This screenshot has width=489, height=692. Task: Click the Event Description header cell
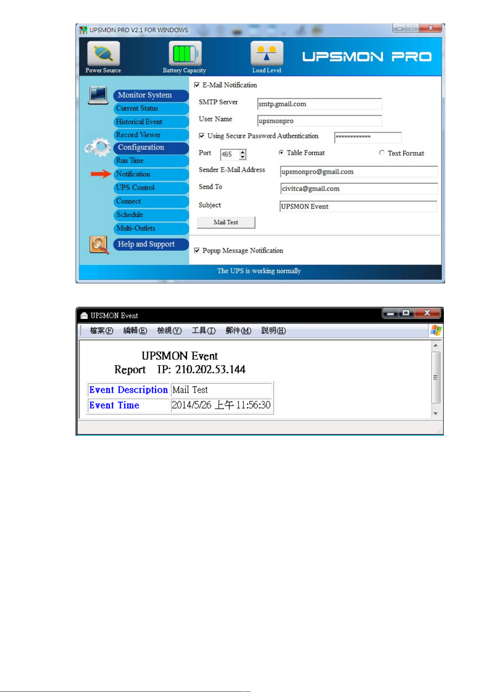pos(129,390)
